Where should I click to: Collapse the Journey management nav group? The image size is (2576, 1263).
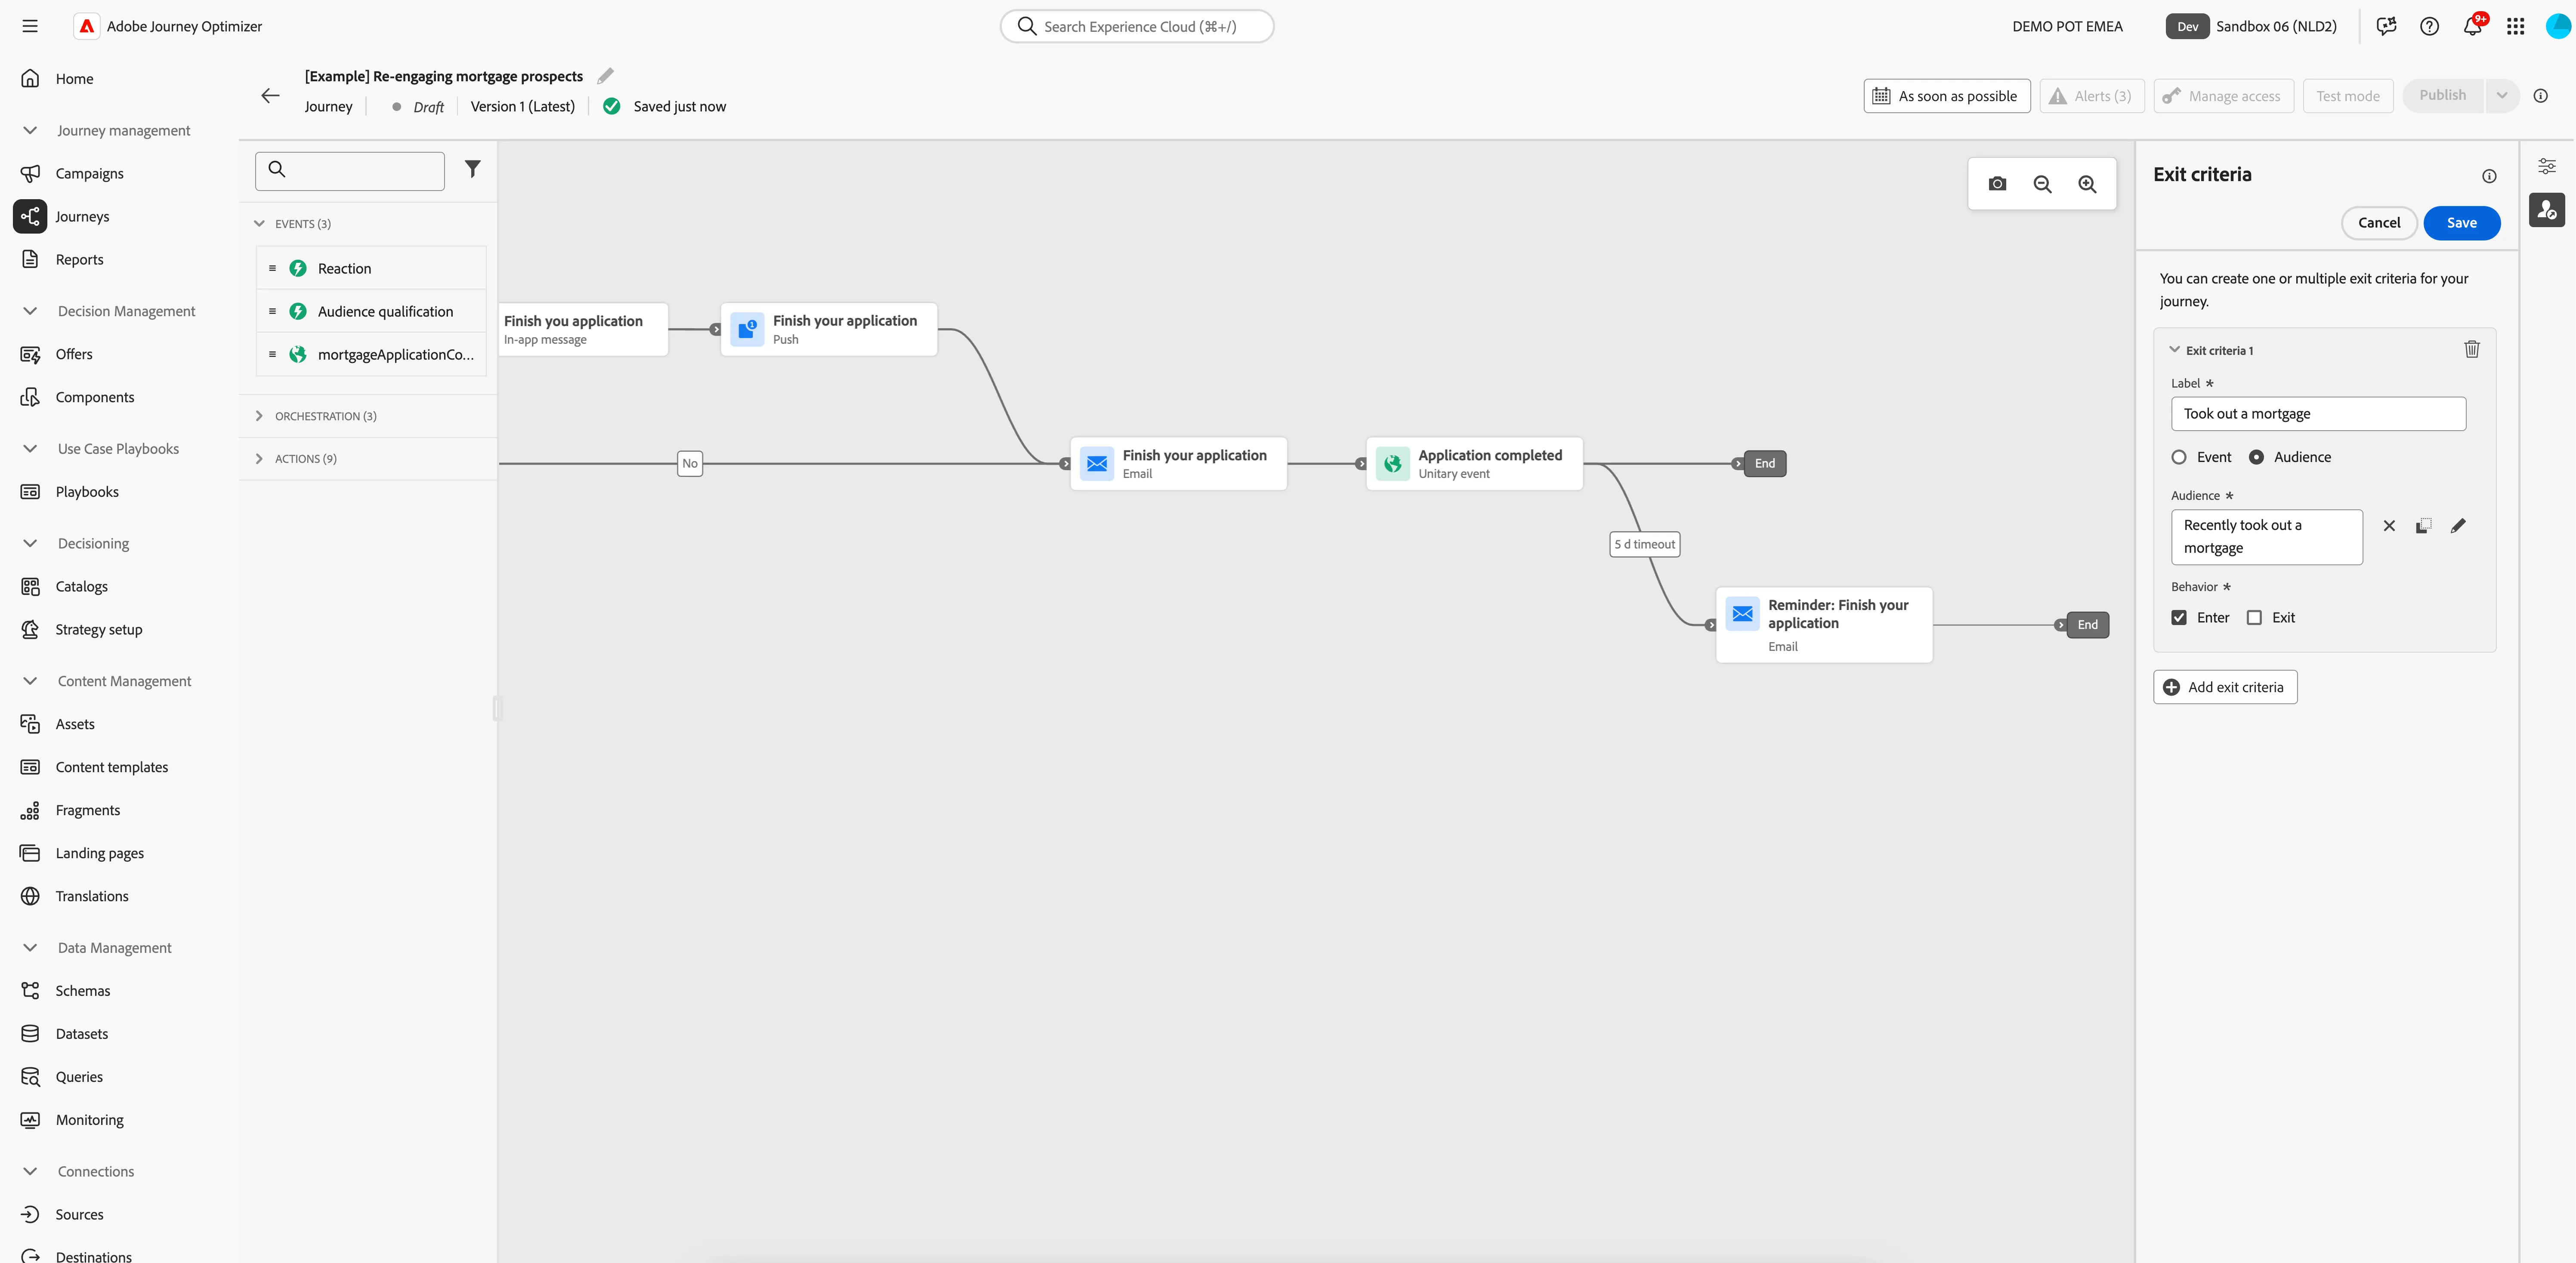click(30, 131)
